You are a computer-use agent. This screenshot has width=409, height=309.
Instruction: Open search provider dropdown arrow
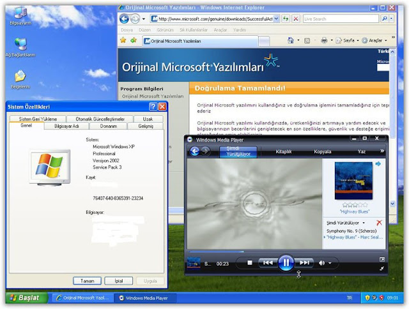[x=391, y=19]
